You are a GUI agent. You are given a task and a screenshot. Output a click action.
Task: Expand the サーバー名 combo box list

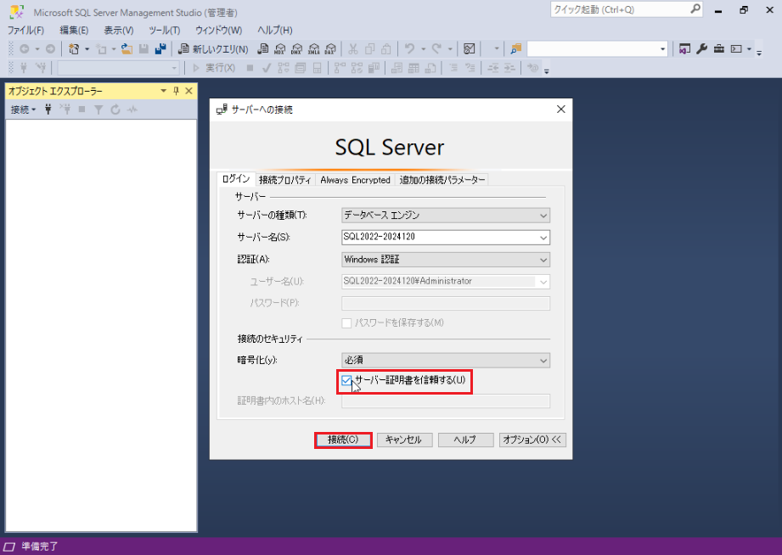click(543, 238)
